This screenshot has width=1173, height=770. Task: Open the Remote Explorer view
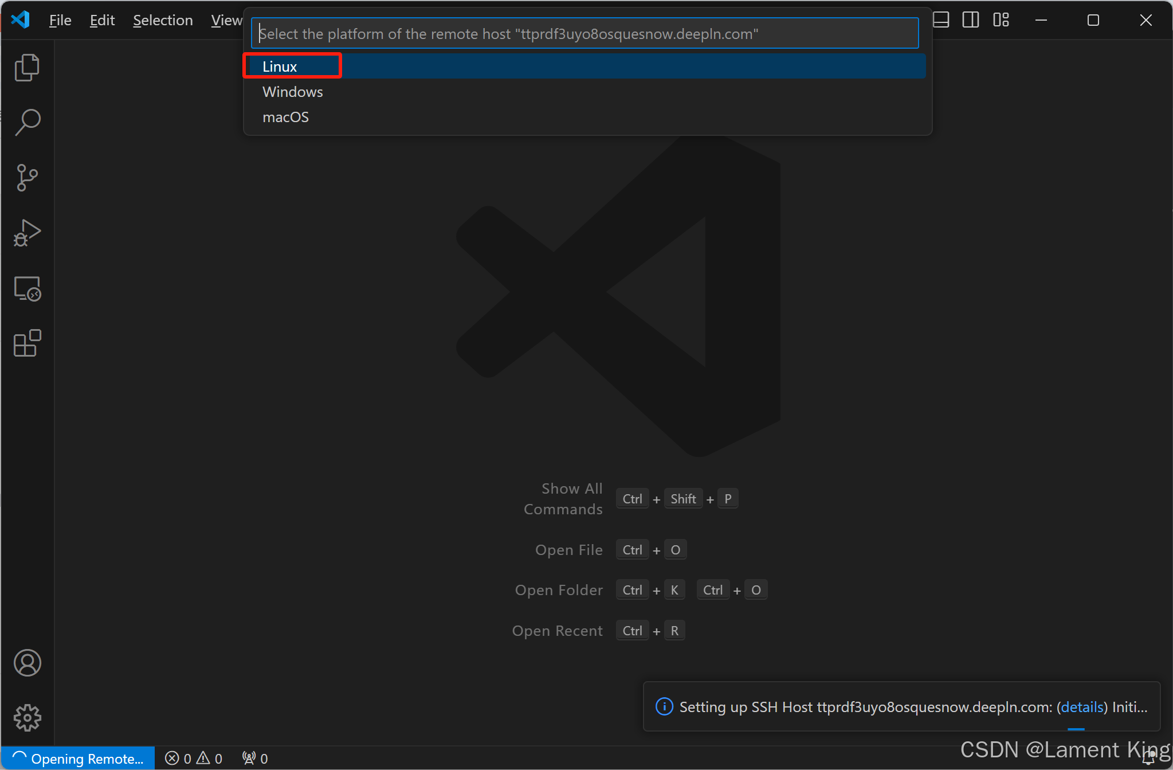coord(27,288)
